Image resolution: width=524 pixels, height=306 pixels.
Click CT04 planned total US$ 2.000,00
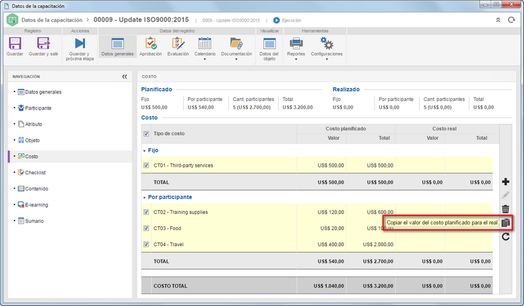pyautogui.click(x=378, y=244)
